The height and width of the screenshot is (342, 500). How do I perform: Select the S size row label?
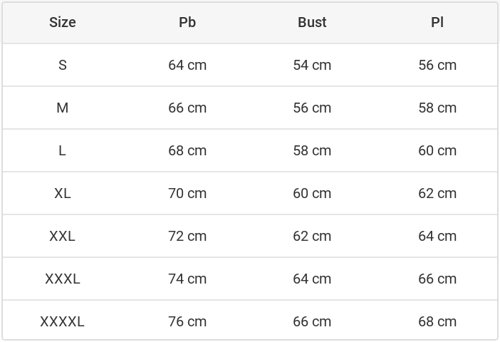(x=63, y=65)
